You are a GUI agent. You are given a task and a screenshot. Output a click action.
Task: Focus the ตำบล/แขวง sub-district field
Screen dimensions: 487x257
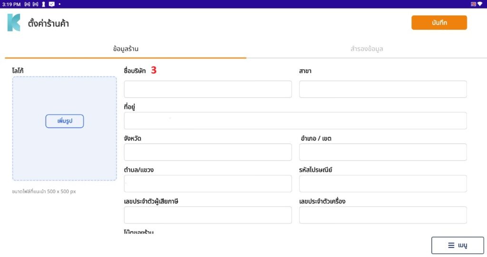click(x=208, y=183)
